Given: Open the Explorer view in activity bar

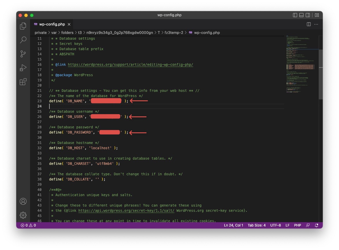Looking at the screenshot, I should pyautogui.click(x=23, y=26).
